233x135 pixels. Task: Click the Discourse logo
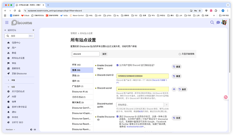pos(22,22)
